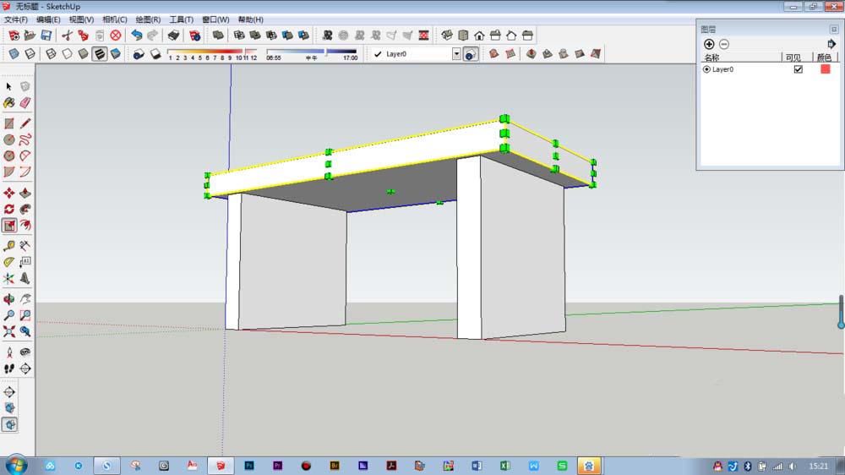Viewport: 845px width, 475px height.
Task: Activate the Move tool
Action: [9, 193]
